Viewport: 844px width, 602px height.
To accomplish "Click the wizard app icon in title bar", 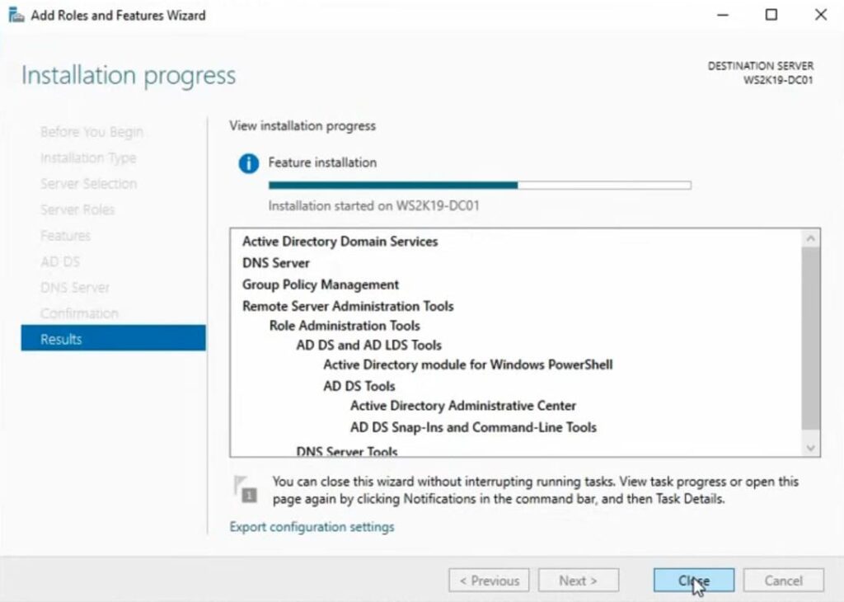I will click(x=16, y=15).
